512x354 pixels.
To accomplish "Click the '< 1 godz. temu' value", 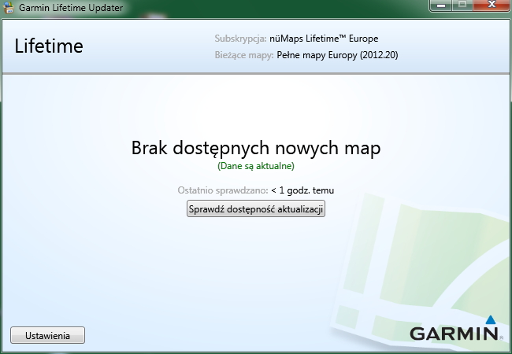I will [x=302, y=190].
